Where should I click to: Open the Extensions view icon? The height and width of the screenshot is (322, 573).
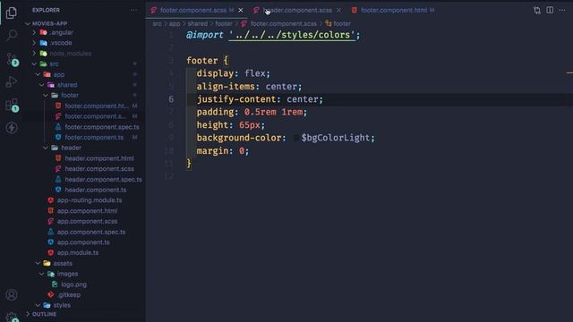[12, 105]
